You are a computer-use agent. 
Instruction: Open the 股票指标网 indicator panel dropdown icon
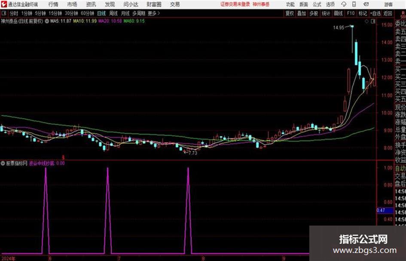coord(3,163)
